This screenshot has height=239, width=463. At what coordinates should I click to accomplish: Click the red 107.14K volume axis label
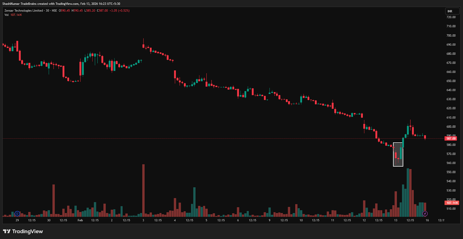click(x=452, y=203)
